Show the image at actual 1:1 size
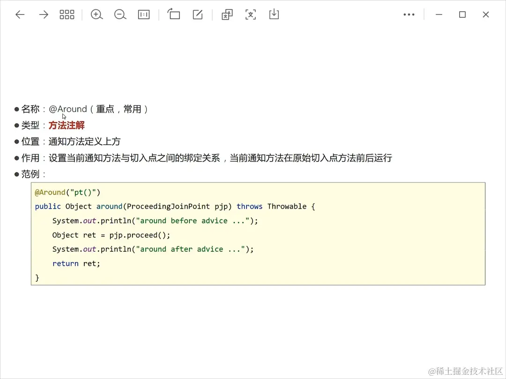Screen dimensions: 506x379 [x=144, y=15]
